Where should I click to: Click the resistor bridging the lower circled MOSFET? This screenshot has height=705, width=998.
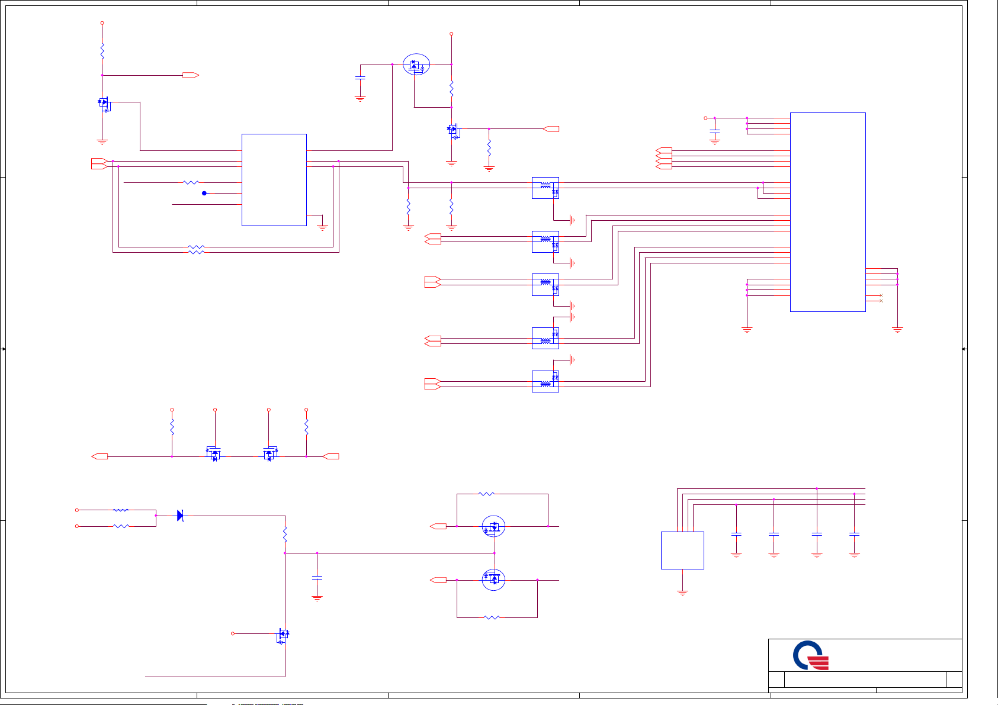pyautogui.click(x=492, y=617)
